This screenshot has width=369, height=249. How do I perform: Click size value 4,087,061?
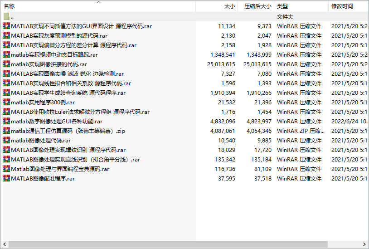coord(223,131)
